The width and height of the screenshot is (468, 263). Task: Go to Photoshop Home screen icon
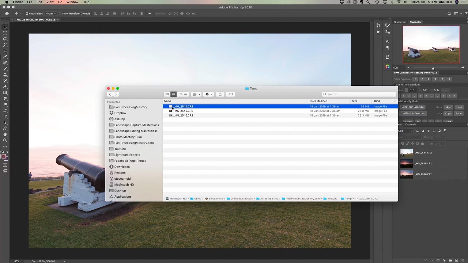tap(7, 14)
